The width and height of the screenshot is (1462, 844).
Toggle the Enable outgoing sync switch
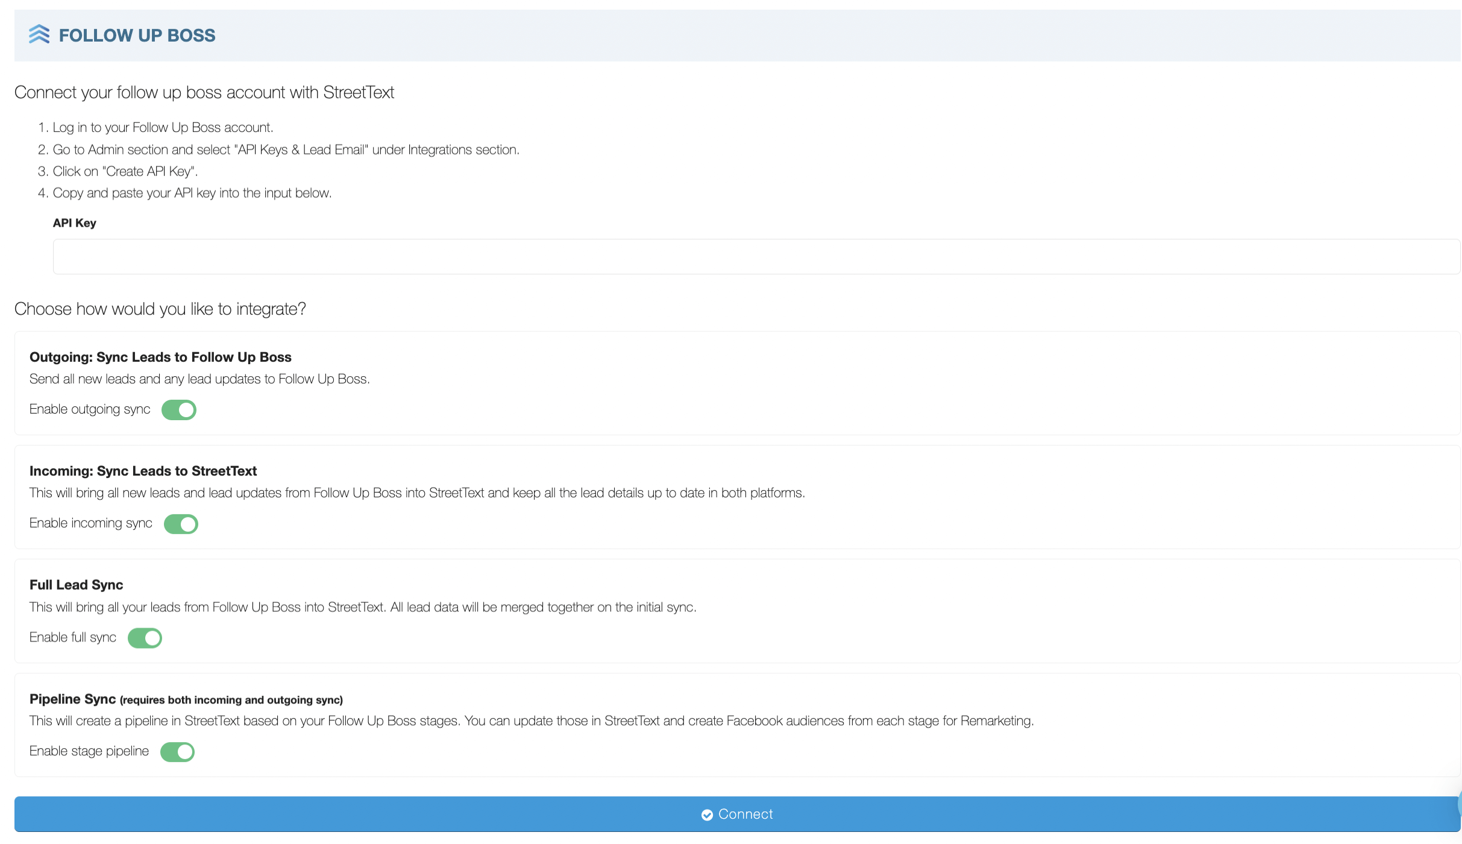point(179,410)
